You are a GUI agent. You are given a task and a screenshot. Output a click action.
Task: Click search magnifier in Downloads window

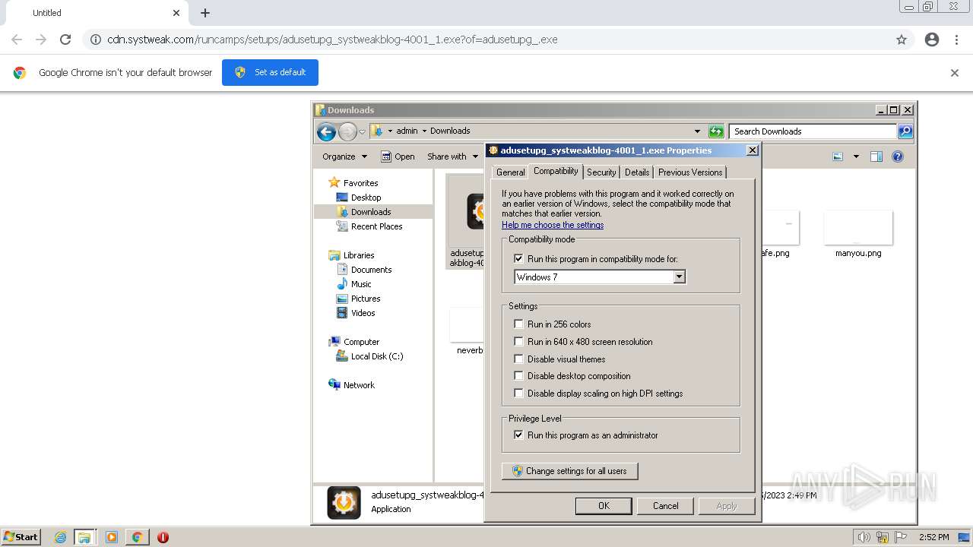(x=905, y=131)
